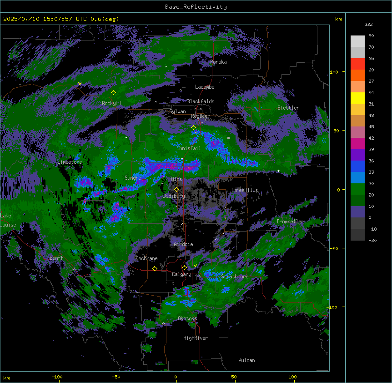Select the dark orange 57–60 dBZ swatch
The height and width of the screenshot is (383, 392).
click(357, 75)
